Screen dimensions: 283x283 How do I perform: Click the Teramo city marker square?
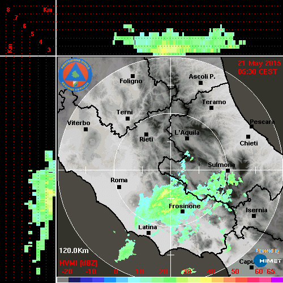(x=212, y=108)
